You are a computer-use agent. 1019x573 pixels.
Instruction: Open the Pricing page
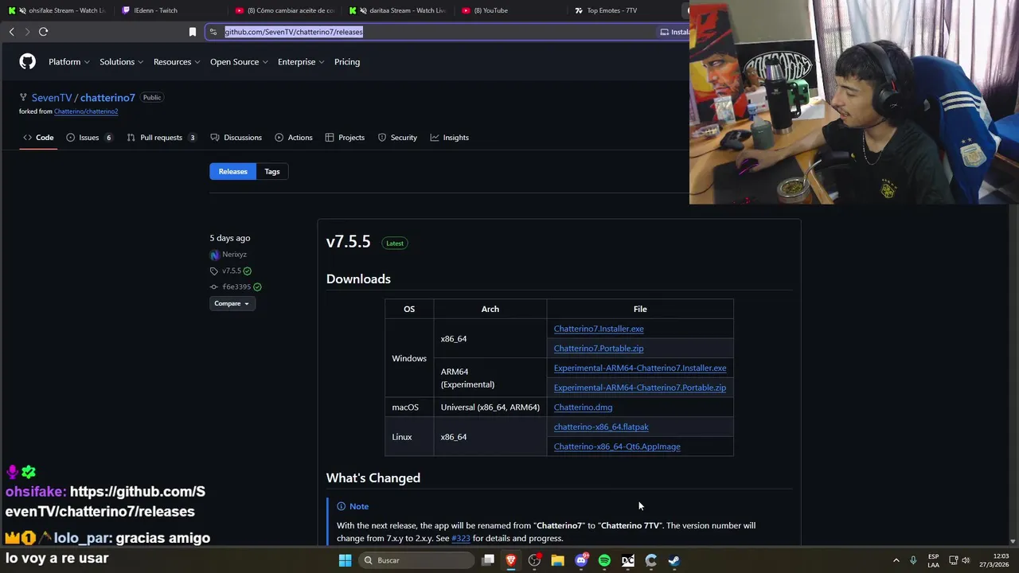click(x=347, y=62)
